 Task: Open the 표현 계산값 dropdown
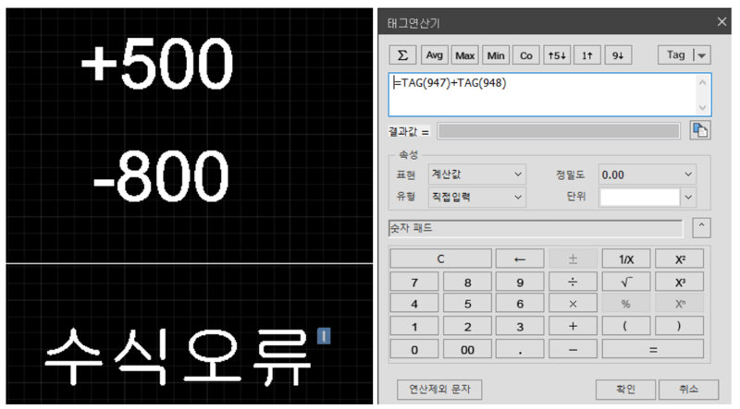click(477, 174)
